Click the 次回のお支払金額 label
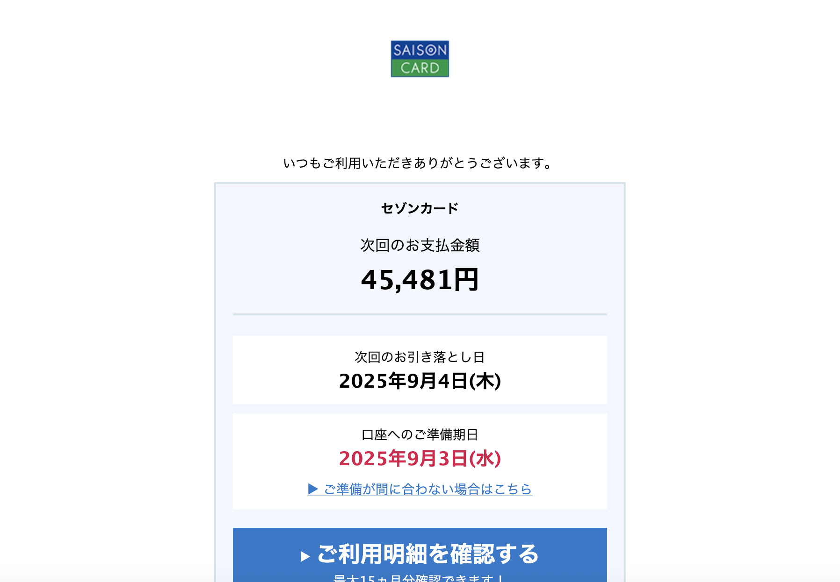Image resolution: width=840 pixels, height=582 pixels. point(420,245)
